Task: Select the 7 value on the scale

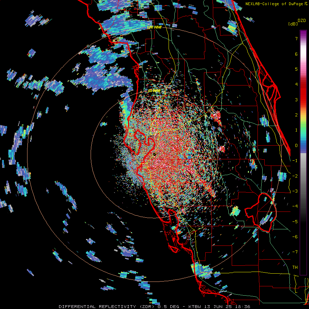Action: [x=296, y=38]
